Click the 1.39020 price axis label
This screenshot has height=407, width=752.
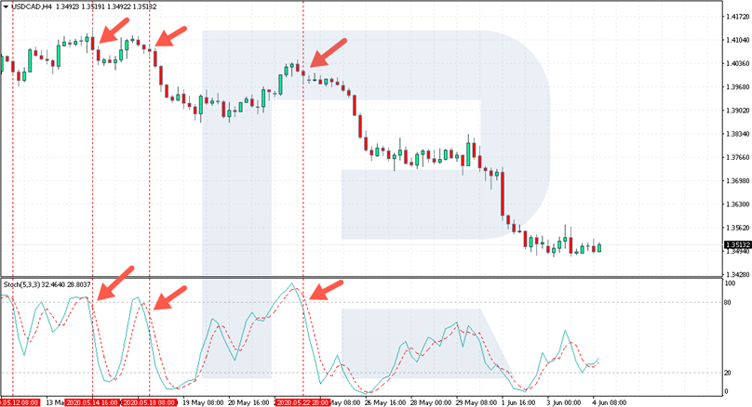pos(737,111)
